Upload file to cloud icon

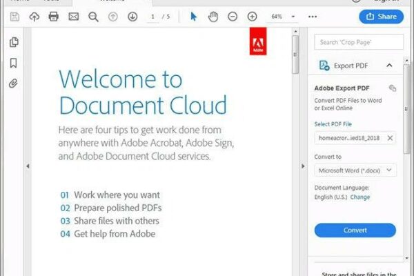point(34,17)
